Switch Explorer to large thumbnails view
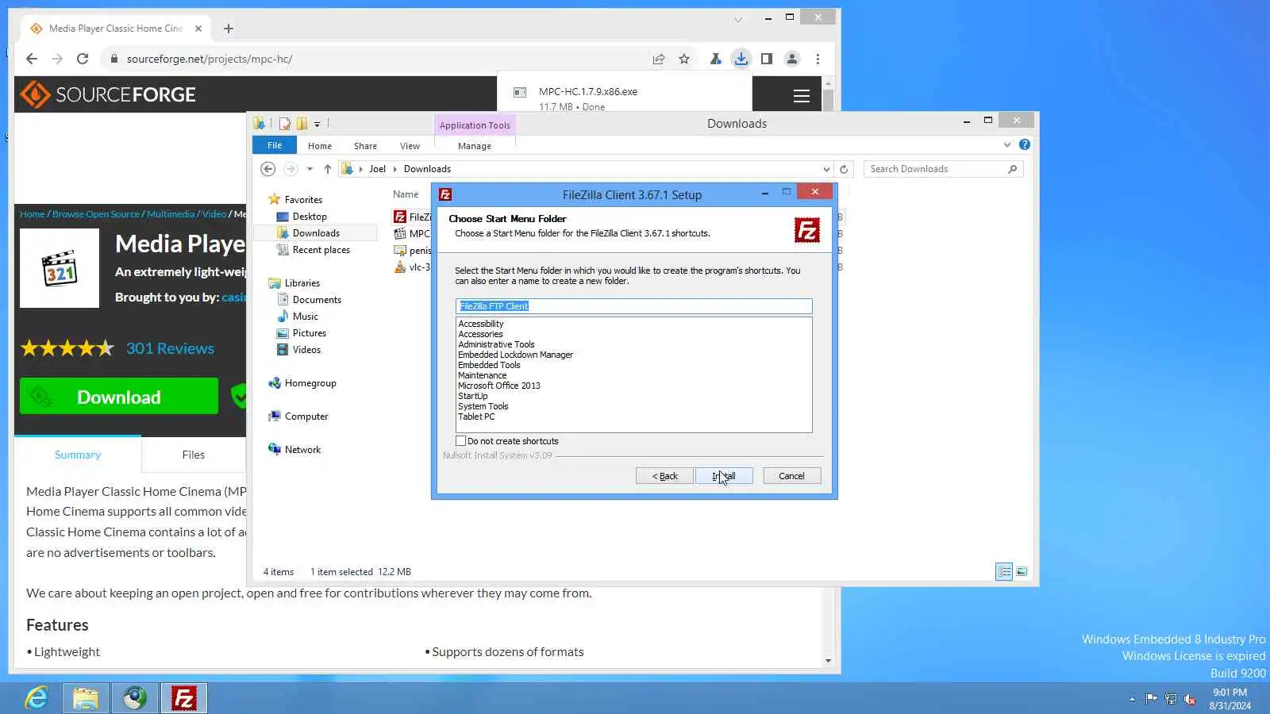1270x714 pixels. click(x=1022, y=571)
